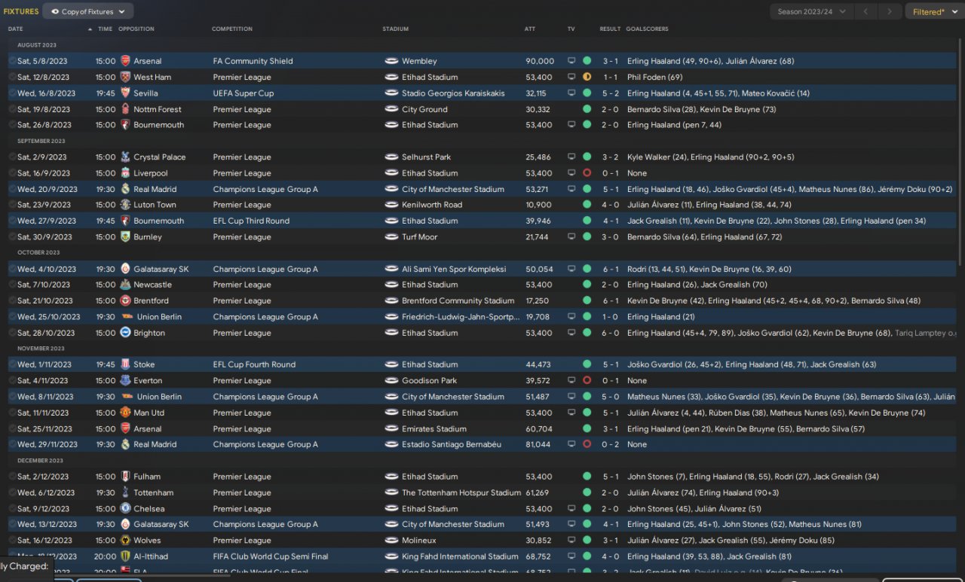The width and height of the screenshot is (965, 582).
Task: Sort fixtures by the COMPETITION column header
Action: [232, 29]
